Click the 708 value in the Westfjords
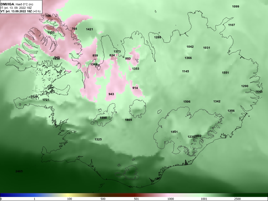Screen dimensions: 268x201 [48, 16]
